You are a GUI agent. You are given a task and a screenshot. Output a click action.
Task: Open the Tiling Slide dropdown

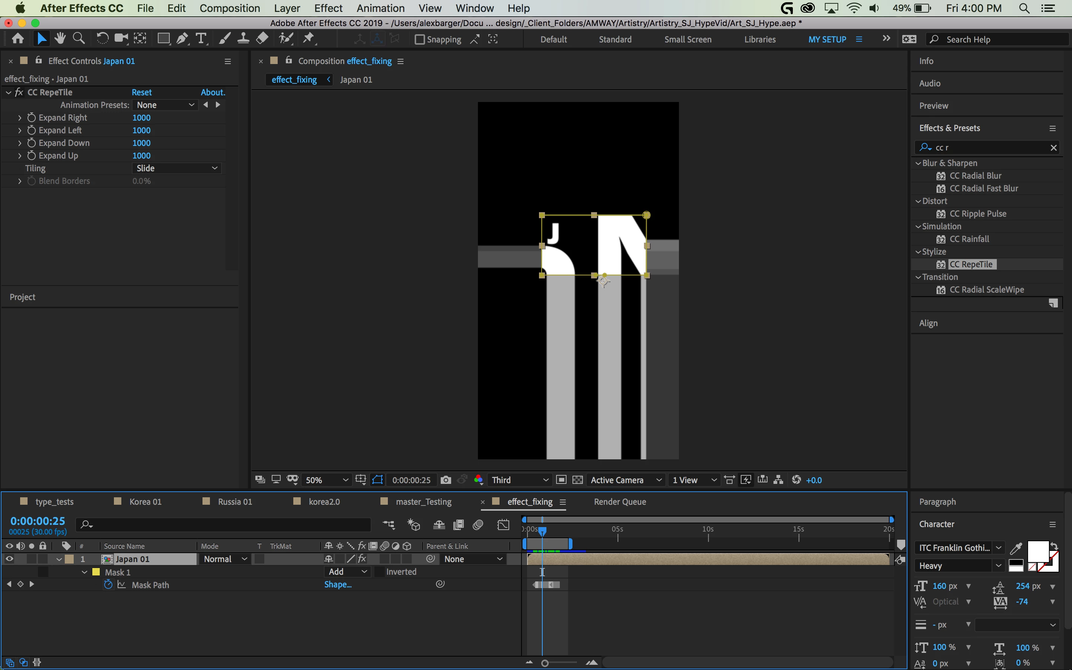tap(176, 168)
